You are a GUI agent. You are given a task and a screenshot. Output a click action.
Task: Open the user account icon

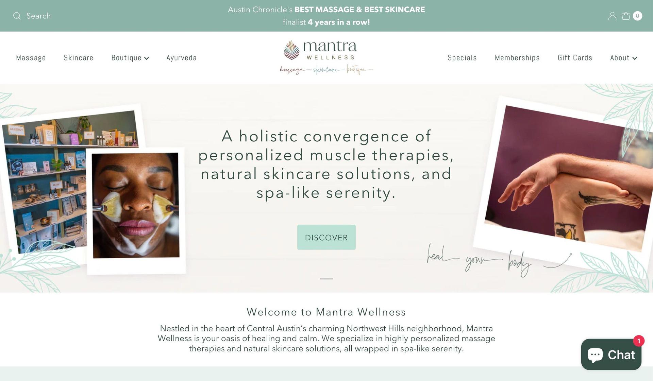click(612, 16)
